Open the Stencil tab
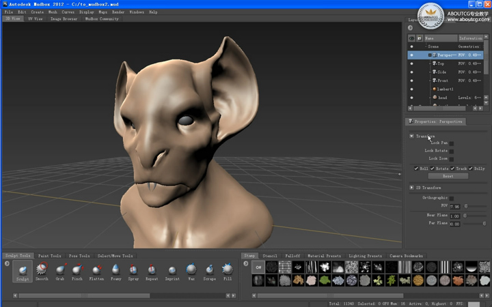492x307 pixels. (x=270, y=256)
